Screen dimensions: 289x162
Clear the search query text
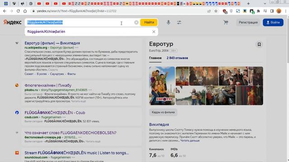(136, 22)
